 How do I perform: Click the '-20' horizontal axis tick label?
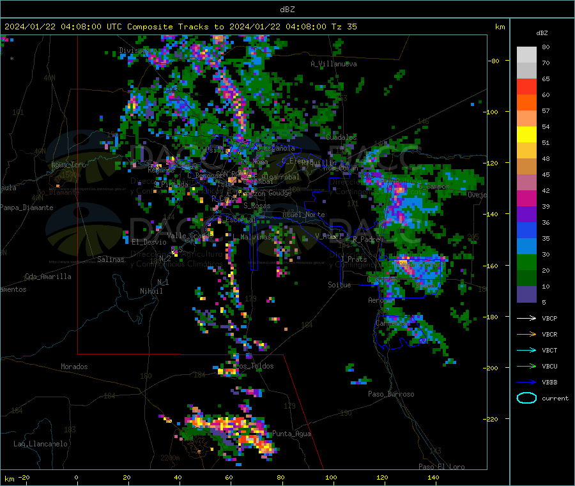[24, 477]
